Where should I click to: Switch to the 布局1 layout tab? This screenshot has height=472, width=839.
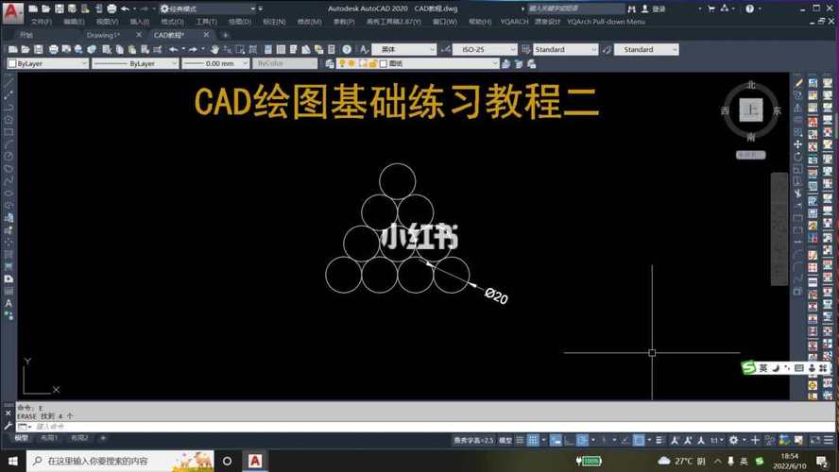click(49, 438)
